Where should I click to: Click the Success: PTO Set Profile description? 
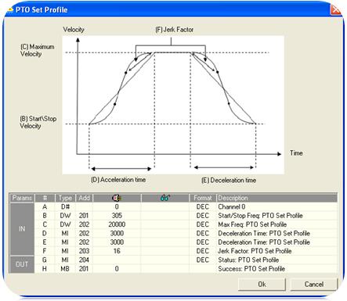(x=251, y=269)
